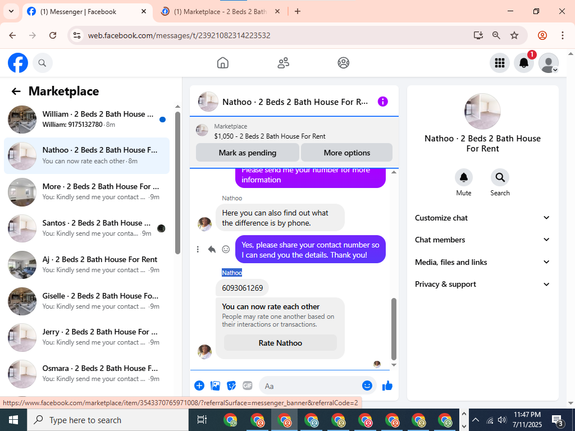This screenshot has width=575, height=431.
Task: Open the tab search dropdown arrow
Action: (11, 11)
